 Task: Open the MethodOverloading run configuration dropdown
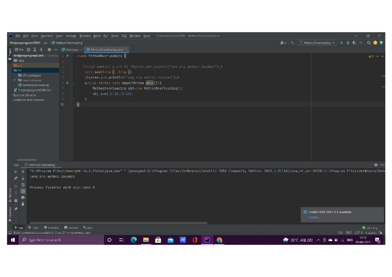(x=317, y=43)
